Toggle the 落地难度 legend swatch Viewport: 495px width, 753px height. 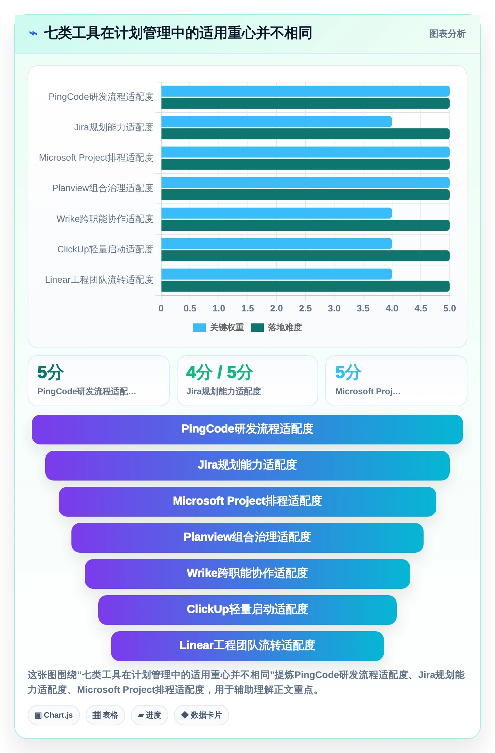257,328
